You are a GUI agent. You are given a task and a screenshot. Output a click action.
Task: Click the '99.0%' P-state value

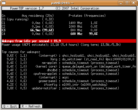(x=93, y=34)
